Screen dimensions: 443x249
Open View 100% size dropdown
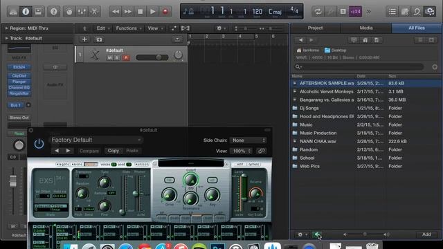[241, 151]
